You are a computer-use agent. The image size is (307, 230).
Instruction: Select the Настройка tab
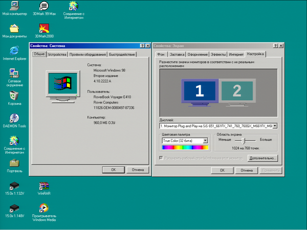pos(255,54)
